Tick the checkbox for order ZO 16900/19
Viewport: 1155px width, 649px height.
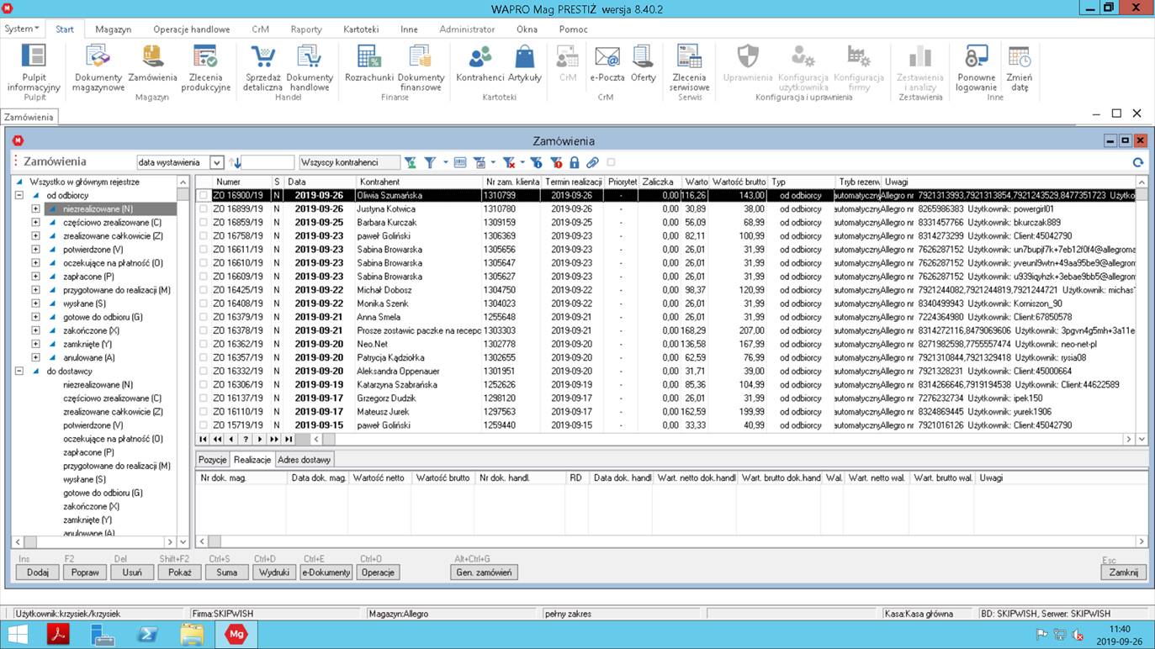pos(204,196)
